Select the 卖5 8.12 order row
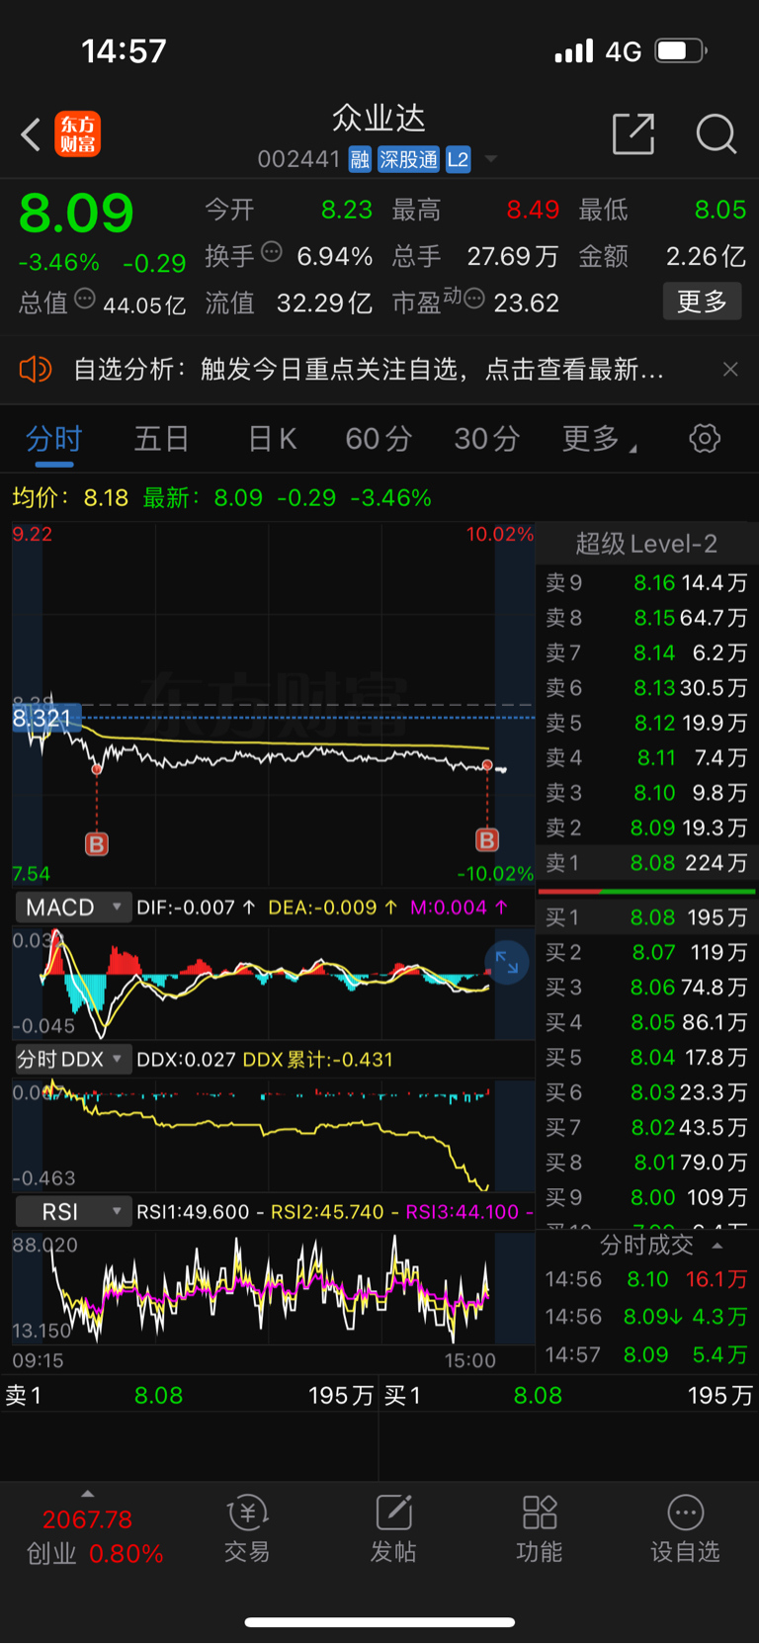 [646, 723]
